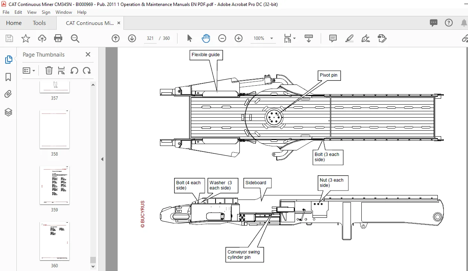Click the page number field showing 321
The height and width of the screenshot is (271, 468).
coord(150,38)
